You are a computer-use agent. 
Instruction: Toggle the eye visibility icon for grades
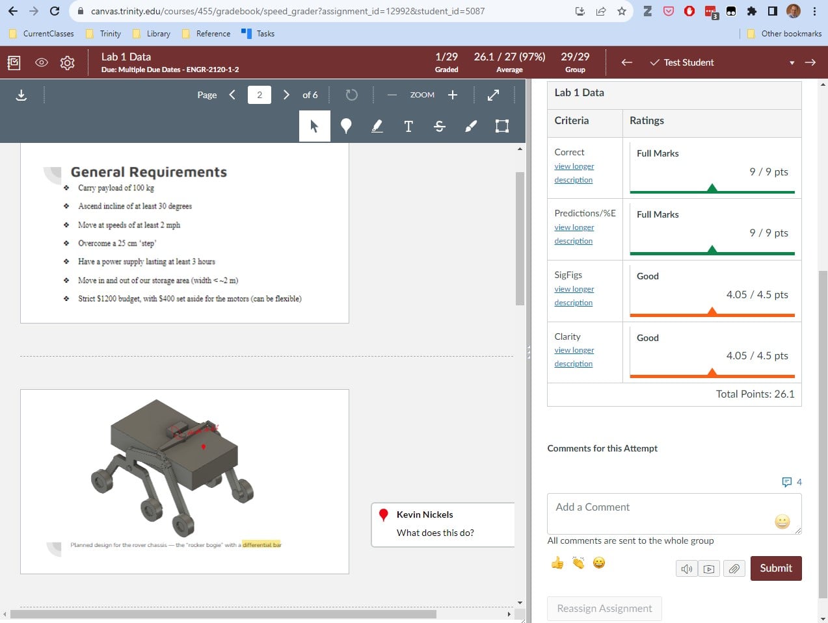coord(42,62)
